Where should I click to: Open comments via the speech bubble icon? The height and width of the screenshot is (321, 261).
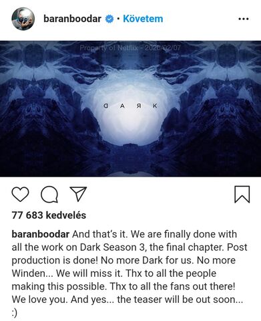49,195
